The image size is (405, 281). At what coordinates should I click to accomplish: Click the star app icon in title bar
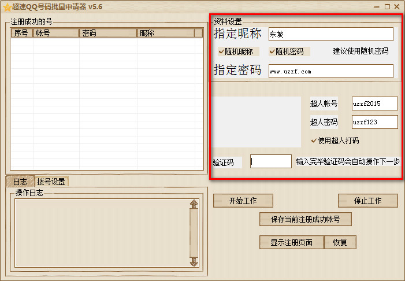[7, 7]
